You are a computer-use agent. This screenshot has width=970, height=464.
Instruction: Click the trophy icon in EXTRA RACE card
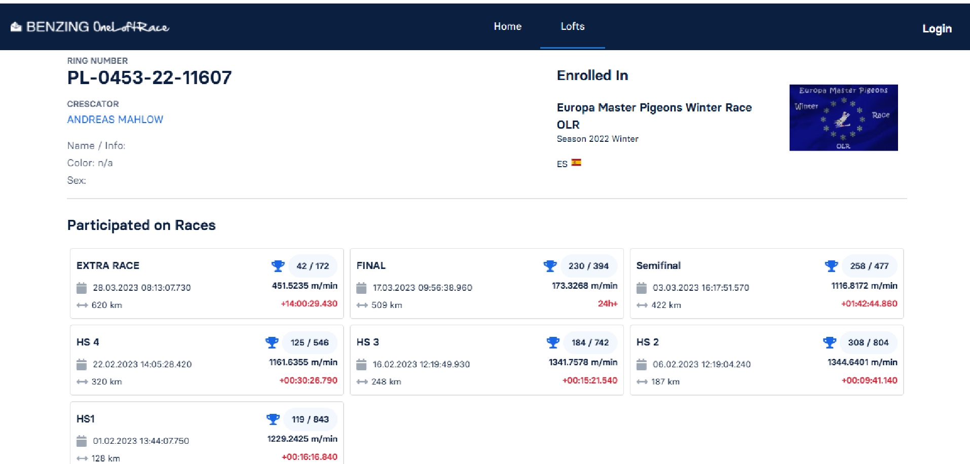point(278,266)
